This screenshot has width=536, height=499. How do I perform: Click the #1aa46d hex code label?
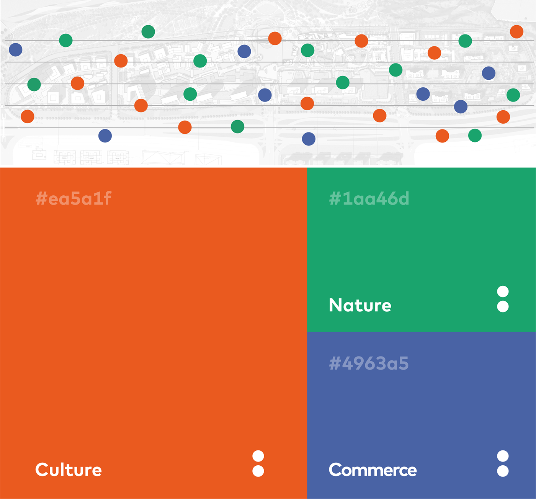(369, 199)
